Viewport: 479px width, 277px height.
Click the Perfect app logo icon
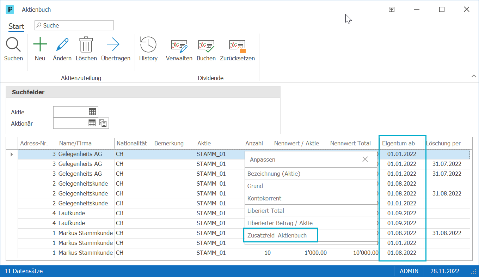click(x=10, y=10)
